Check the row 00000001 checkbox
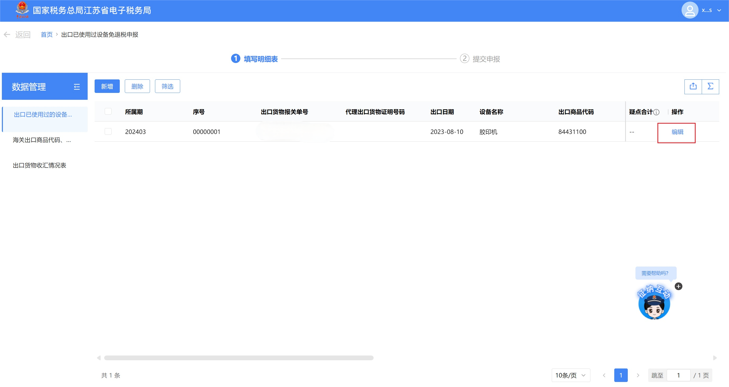The width and height of the screenshot is (729, 387). (x=108, y=132)
